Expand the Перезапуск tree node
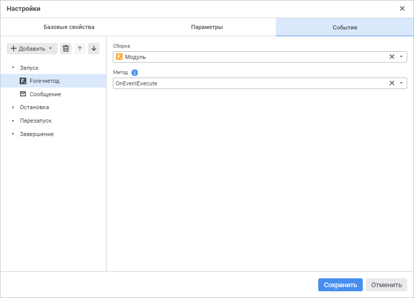The width and height of the screenshot is (414, 298). tap(13, 121)
